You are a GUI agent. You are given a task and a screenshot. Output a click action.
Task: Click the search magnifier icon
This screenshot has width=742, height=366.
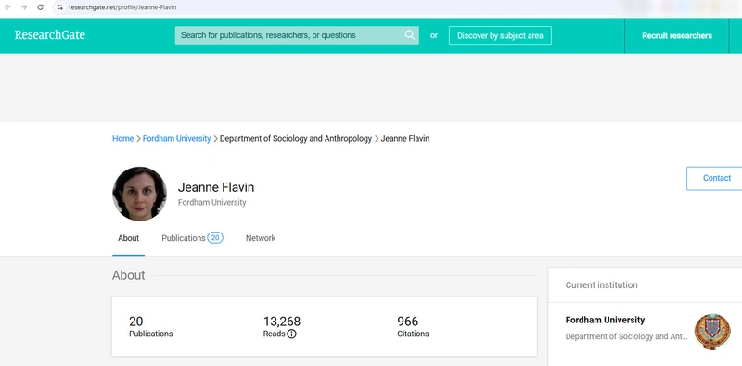click(x=410, y=35)
